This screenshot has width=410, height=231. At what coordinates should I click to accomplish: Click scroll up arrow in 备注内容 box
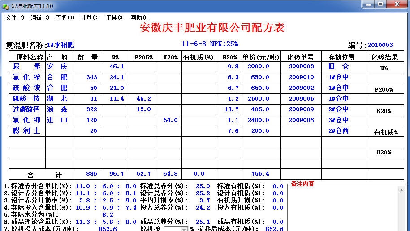tap(401, 190)
